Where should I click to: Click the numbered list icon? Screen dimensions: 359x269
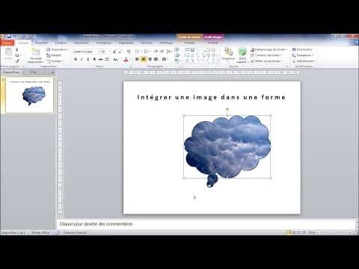point(147,52)
